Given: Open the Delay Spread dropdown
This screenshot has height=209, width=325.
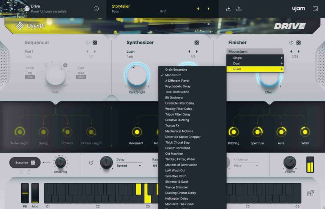Looking at the screenshot, I should (129, 166).
